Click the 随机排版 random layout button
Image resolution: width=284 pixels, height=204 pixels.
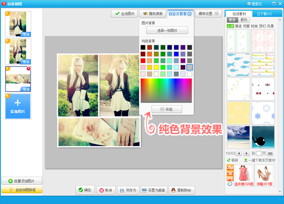pos(152,14)
